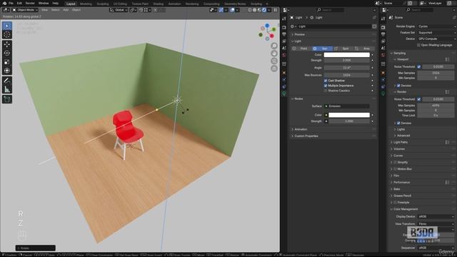Switch perspective/orthographic grid icon
Image resolution: width=457 pixels, height=257 pixels.
274,69
